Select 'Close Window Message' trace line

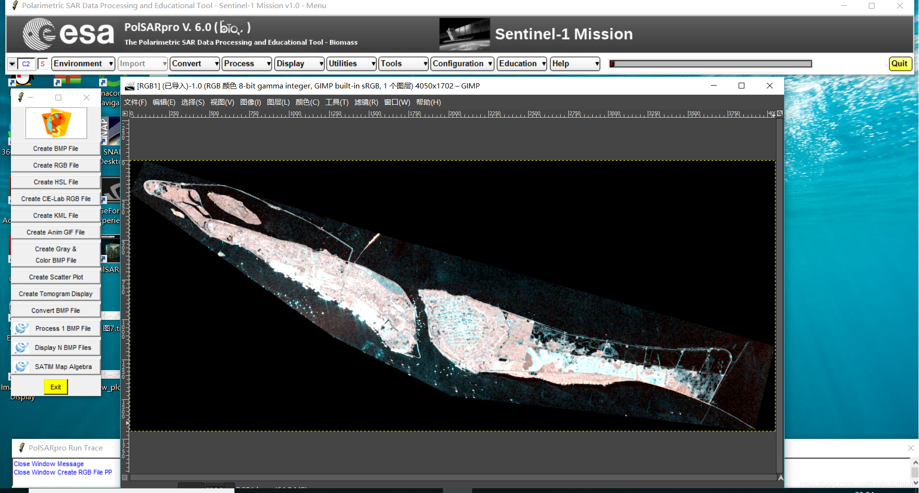click(49, 464)
